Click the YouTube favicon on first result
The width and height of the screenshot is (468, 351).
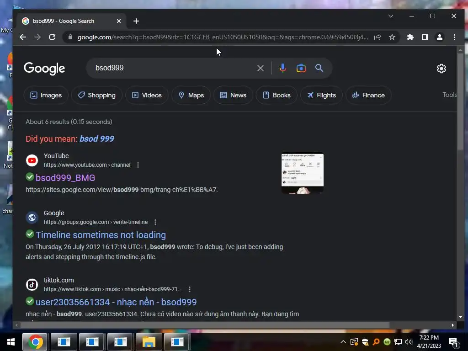point(32,160)
